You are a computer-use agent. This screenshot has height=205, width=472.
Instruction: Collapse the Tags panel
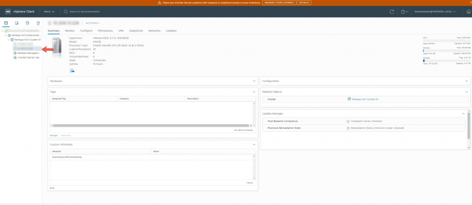254,92
